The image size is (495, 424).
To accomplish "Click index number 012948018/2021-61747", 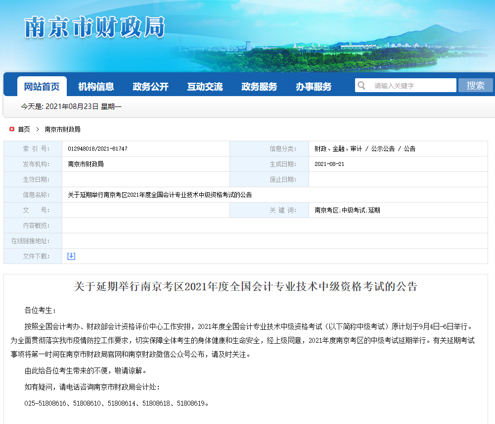I will click(x=97, y=149).
